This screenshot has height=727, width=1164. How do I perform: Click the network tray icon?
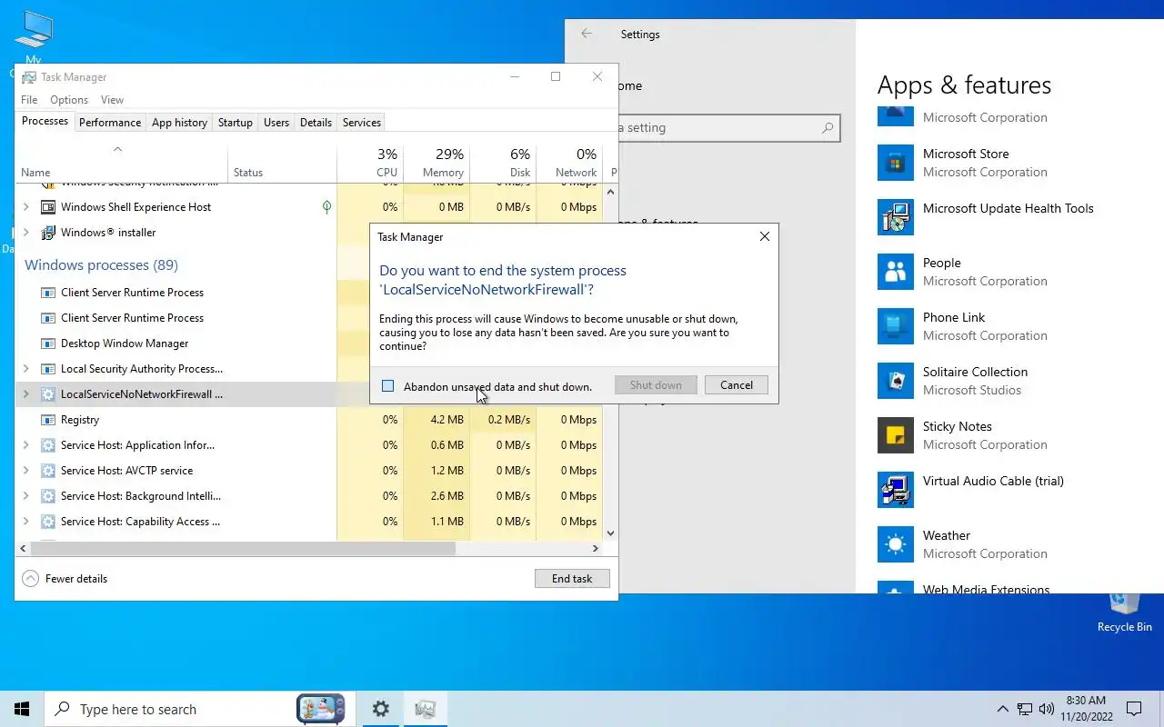tap(1025, 709)
